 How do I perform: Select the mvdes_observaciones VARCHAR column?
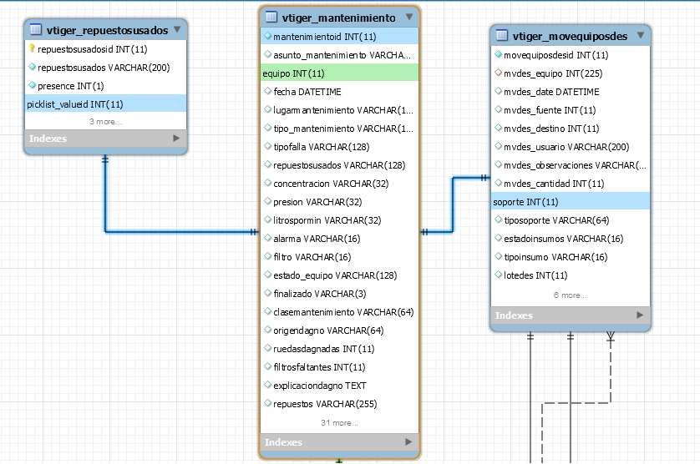[x=570, y=165]
